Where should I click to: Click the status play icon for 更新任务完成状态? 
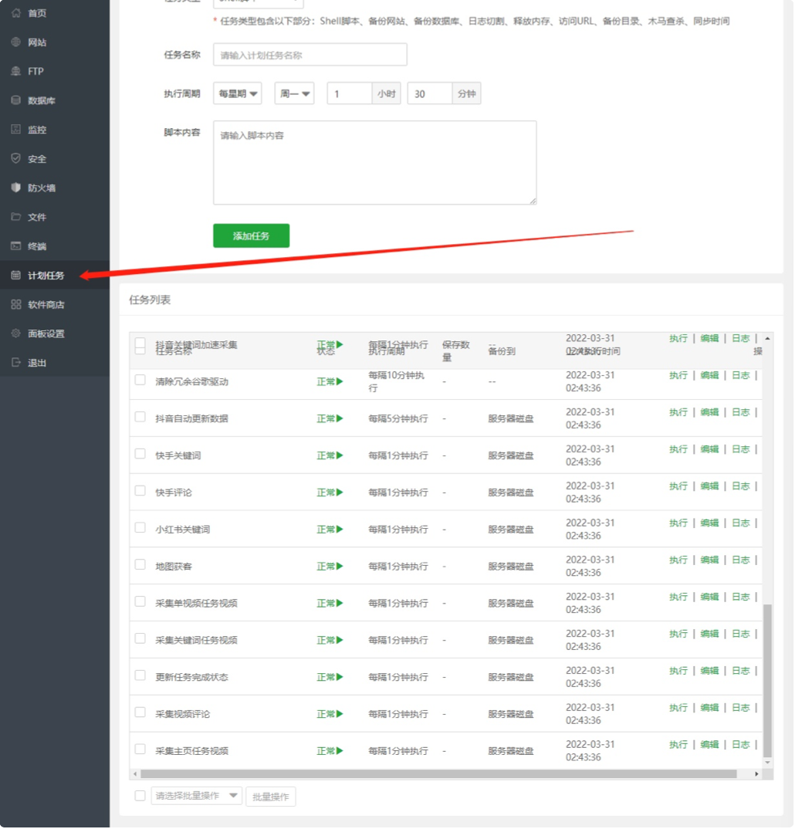click(x=340, y=677)
